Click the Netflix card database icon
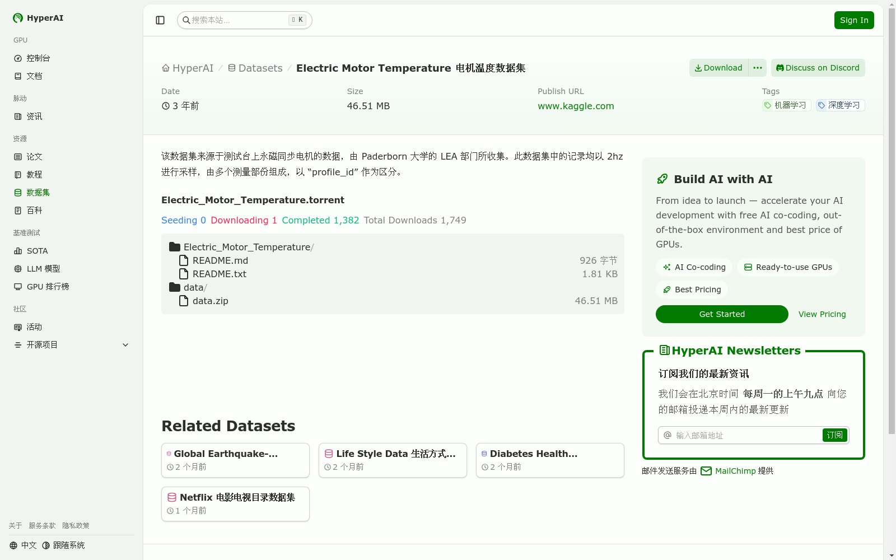 tap(172, 497)
